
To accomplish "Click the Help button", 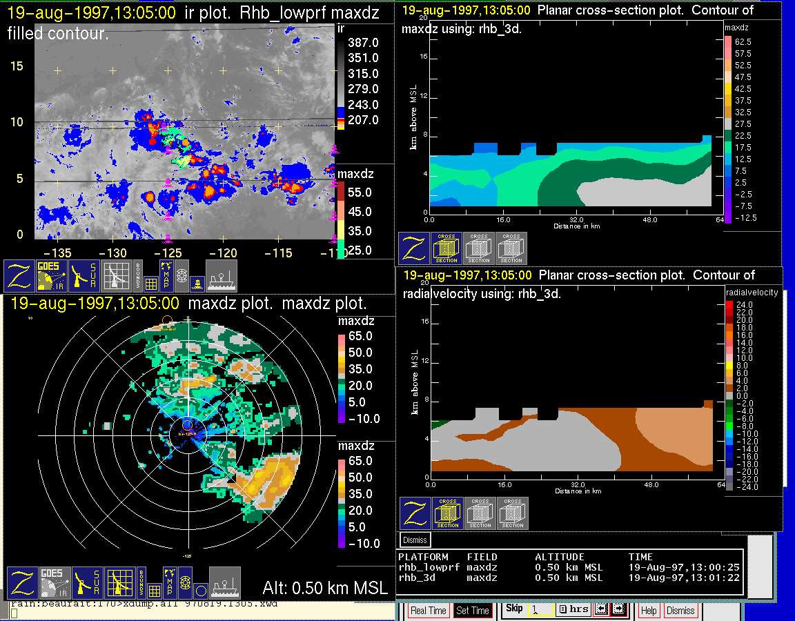I will pyautogui.click(x=649, y=611).
